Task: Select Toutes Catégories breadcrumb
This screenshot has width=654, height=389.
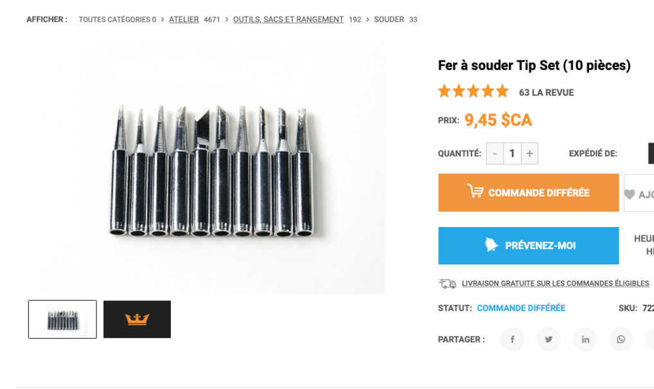Action: click(x=114, y=19)
